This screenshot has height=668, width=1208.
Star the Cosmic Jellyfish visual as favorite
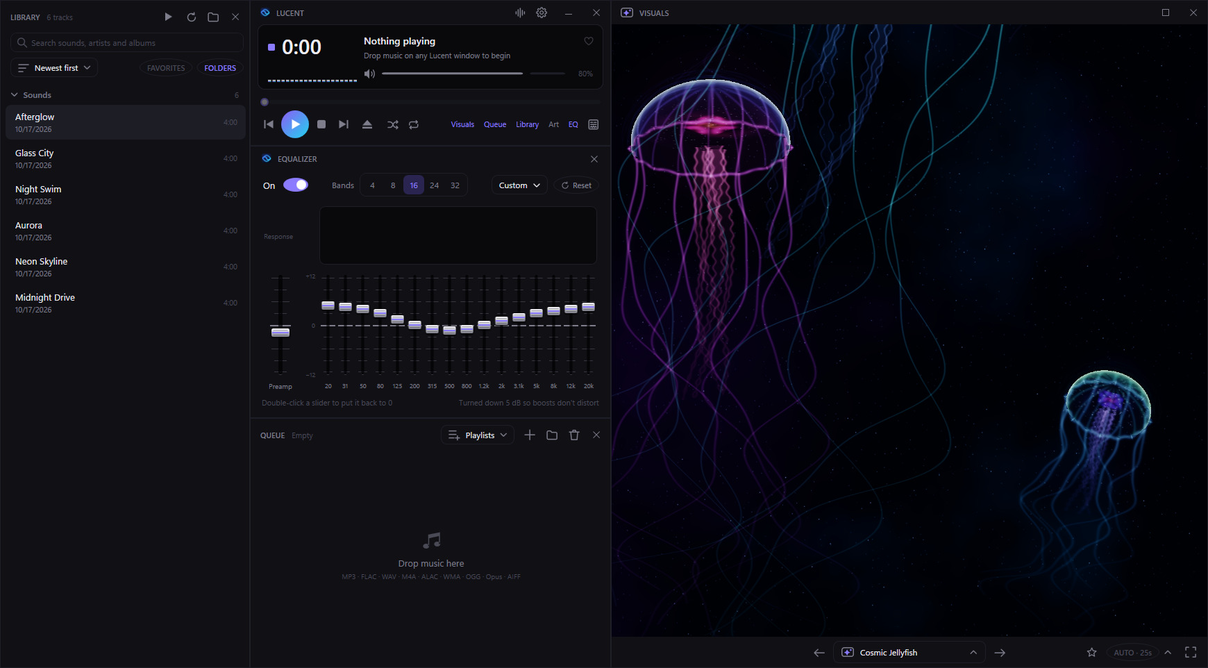1092,653
